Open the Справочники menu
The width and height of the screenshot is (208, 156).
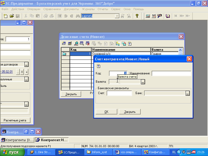(x=52, y=9)
